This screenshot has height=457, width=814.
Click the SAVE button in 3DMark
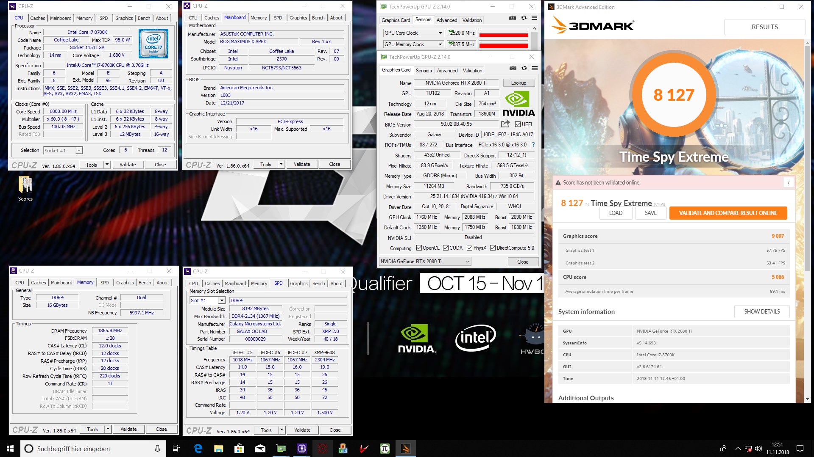(651, 213)
